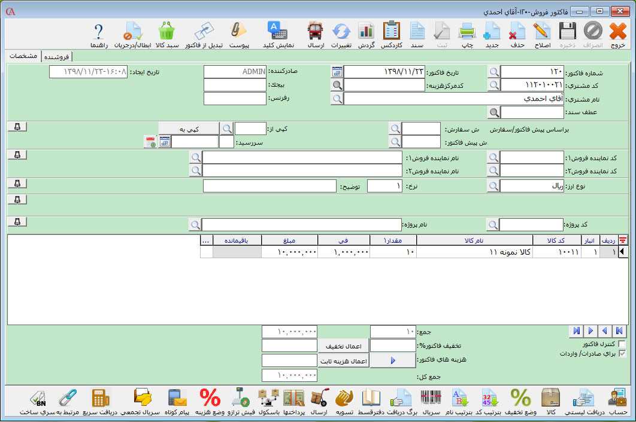
Task: Click into the توضیح text field
Action: click(269, 186)
